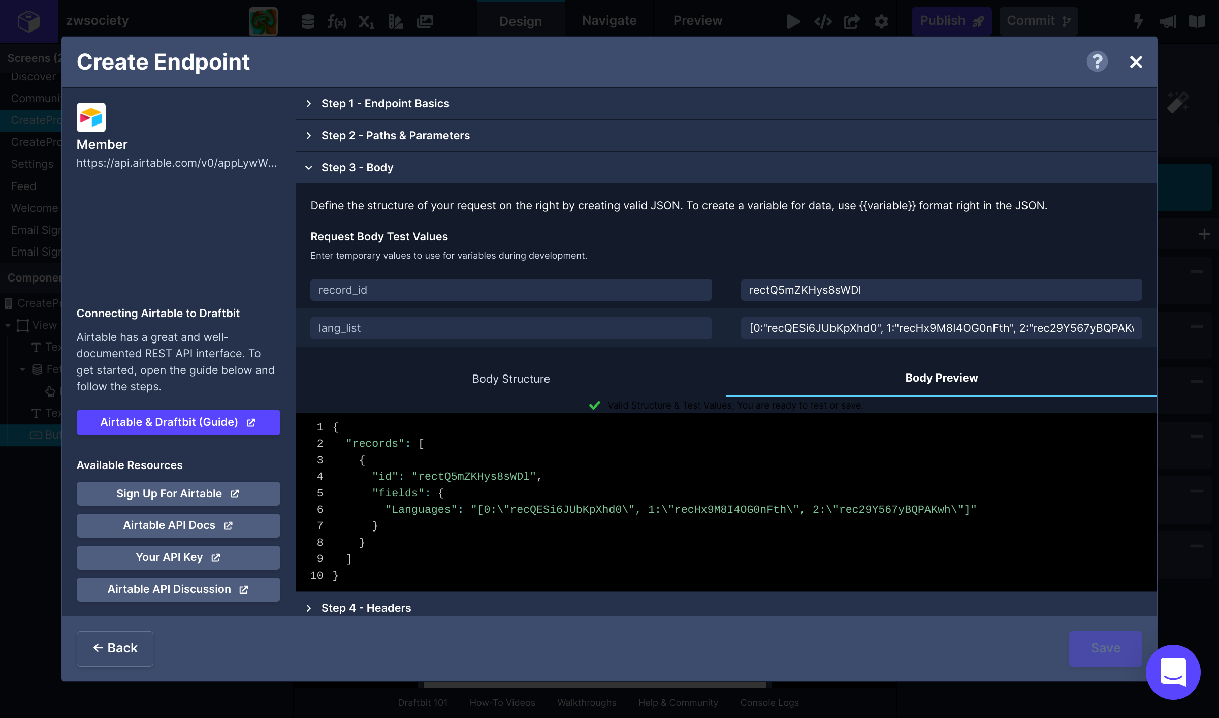Screen dimensions: 1219x718
Task: Click the Save button
Action: [1105, 648]
